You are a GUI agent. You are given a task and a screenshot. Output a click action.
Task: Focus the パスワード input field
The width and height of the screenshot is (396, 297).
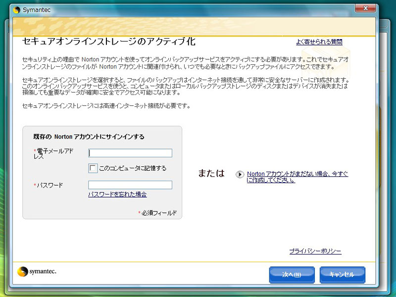coord(130,185)
